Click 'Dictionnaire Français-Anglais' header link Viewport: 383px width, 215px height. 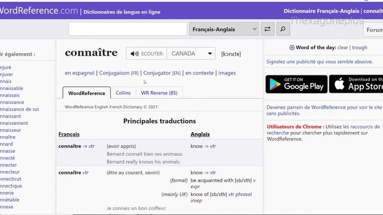point(321,11)
